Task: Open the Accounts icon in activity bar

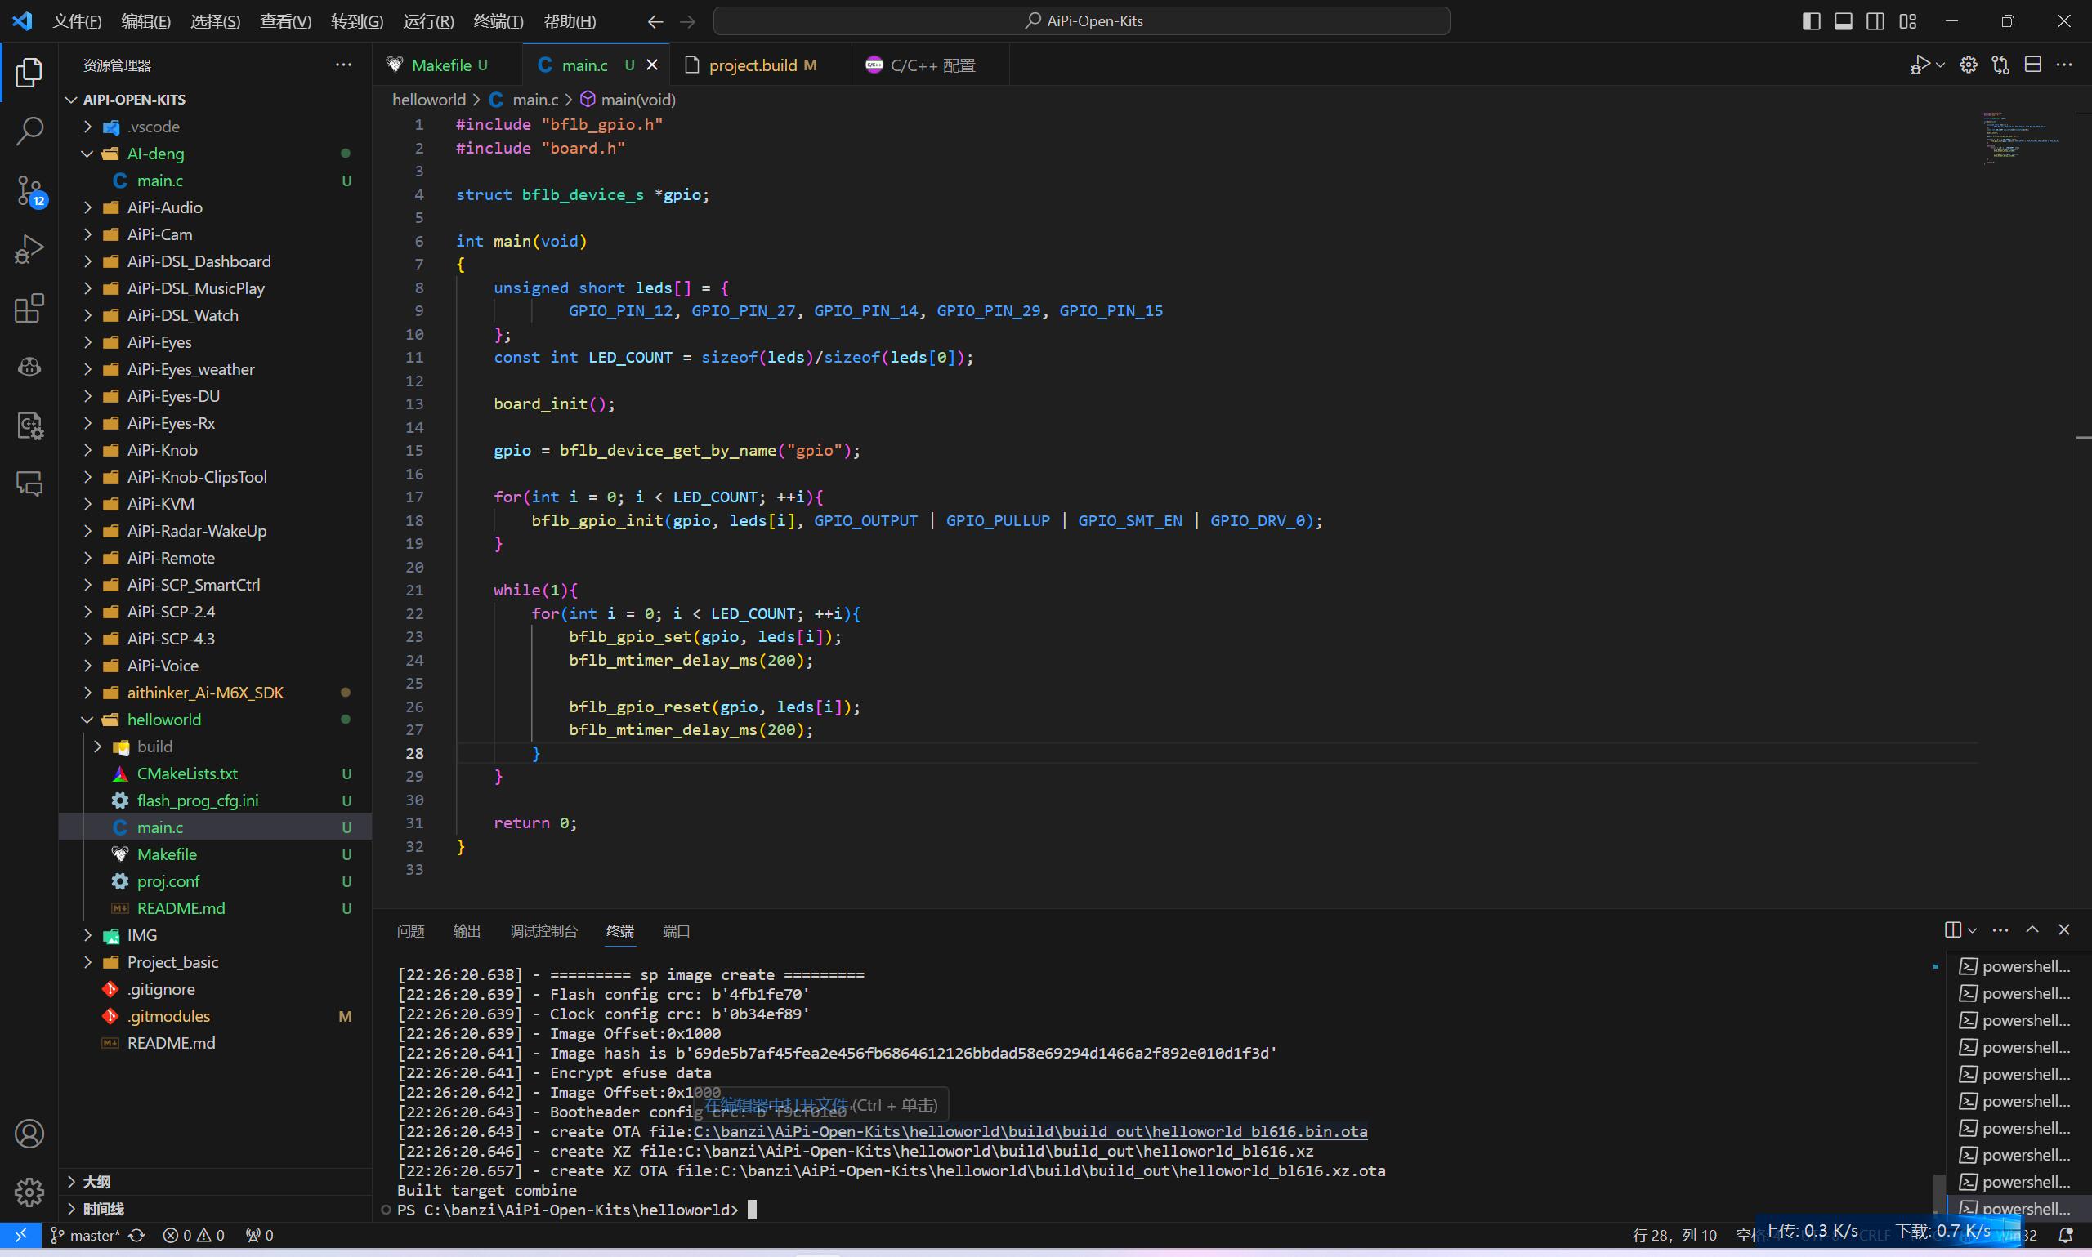Action: (29, 1134)
